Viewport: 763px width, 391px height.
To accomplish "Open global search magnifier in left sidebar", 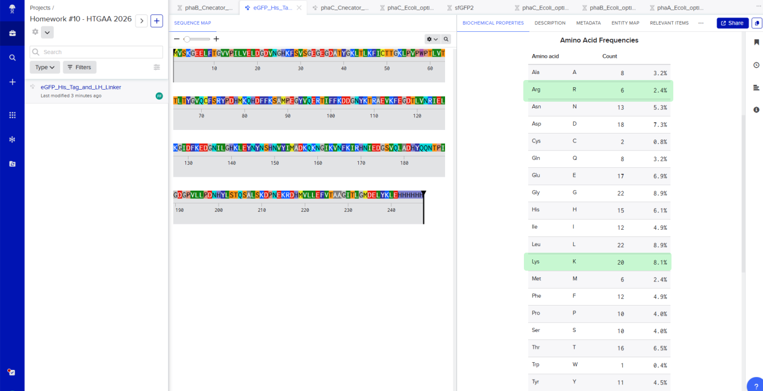I will [12, 58].
